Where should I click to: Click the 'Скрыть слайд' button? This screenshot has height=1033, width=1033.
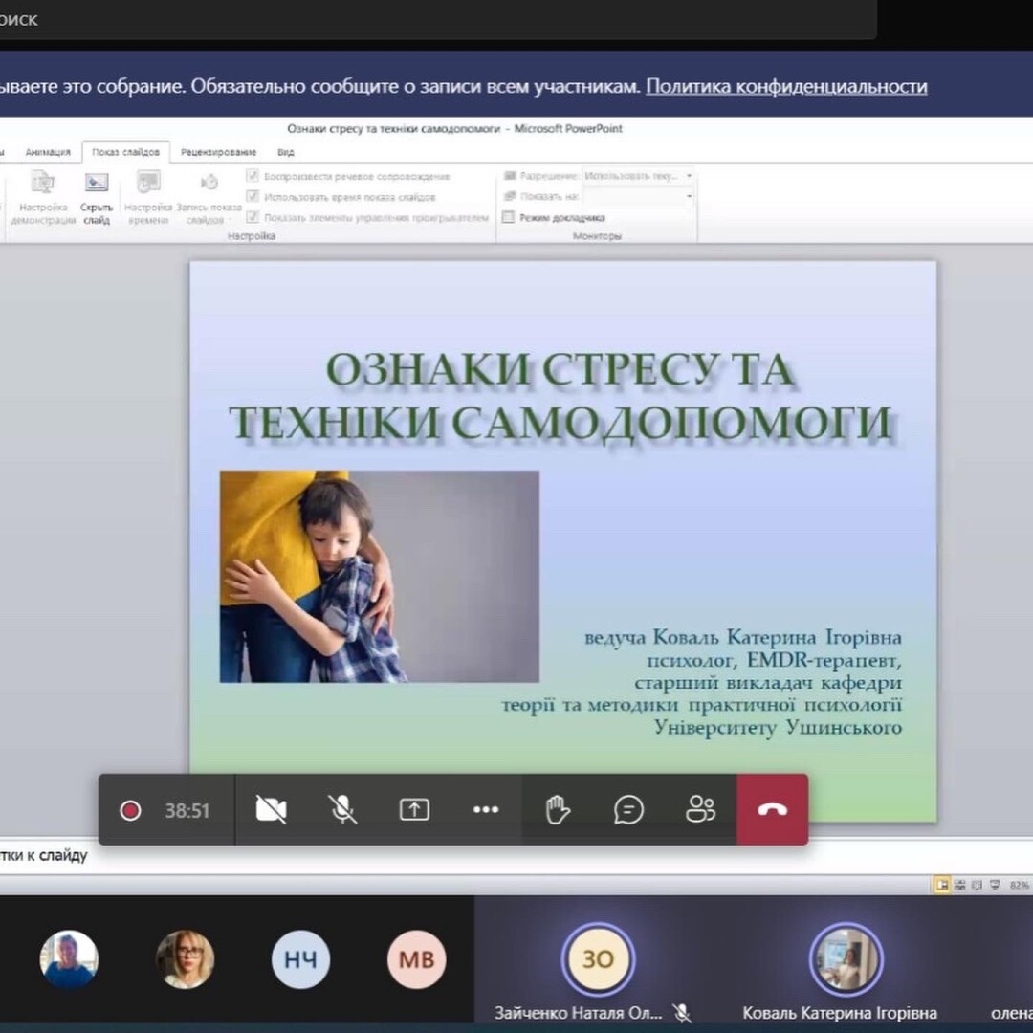pos(97,198)
